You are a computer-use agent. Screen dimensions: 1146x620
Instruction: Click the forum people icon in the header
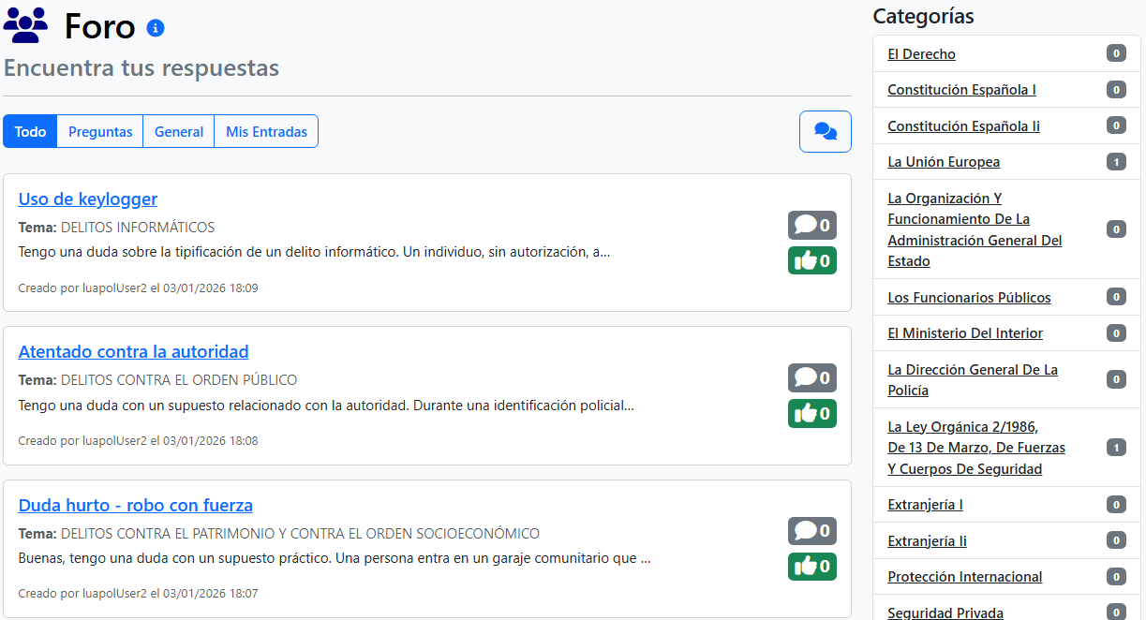click(25, 25)
